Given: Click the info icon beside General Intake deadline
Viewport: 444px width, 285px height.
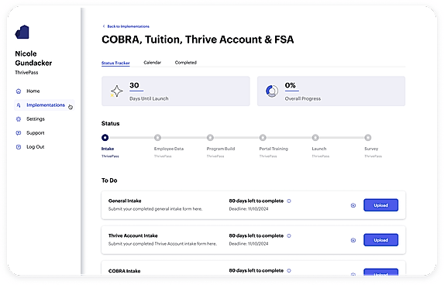Looking at the screenshot, I should [289, 201].
